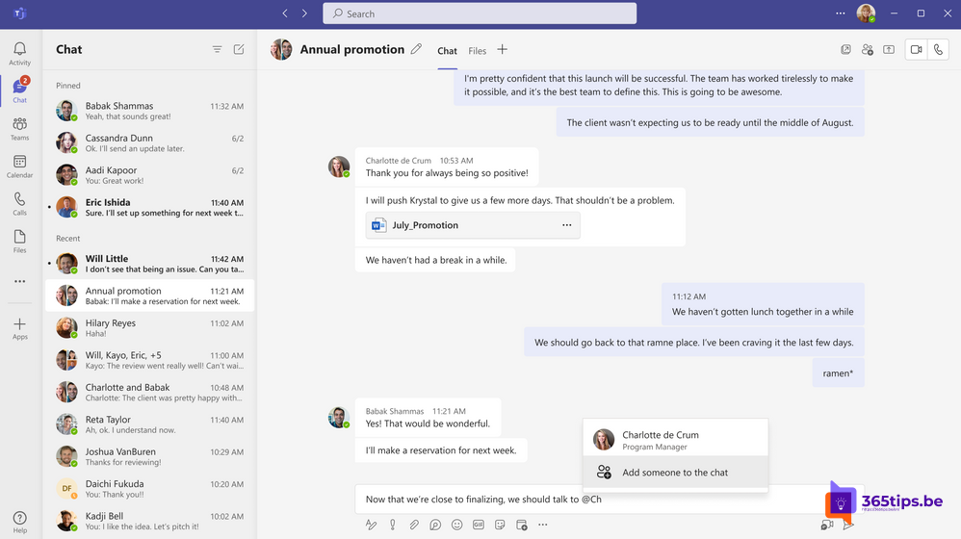961x539 pixels.
Task: Set message delivery options
Action: (392, 525)
